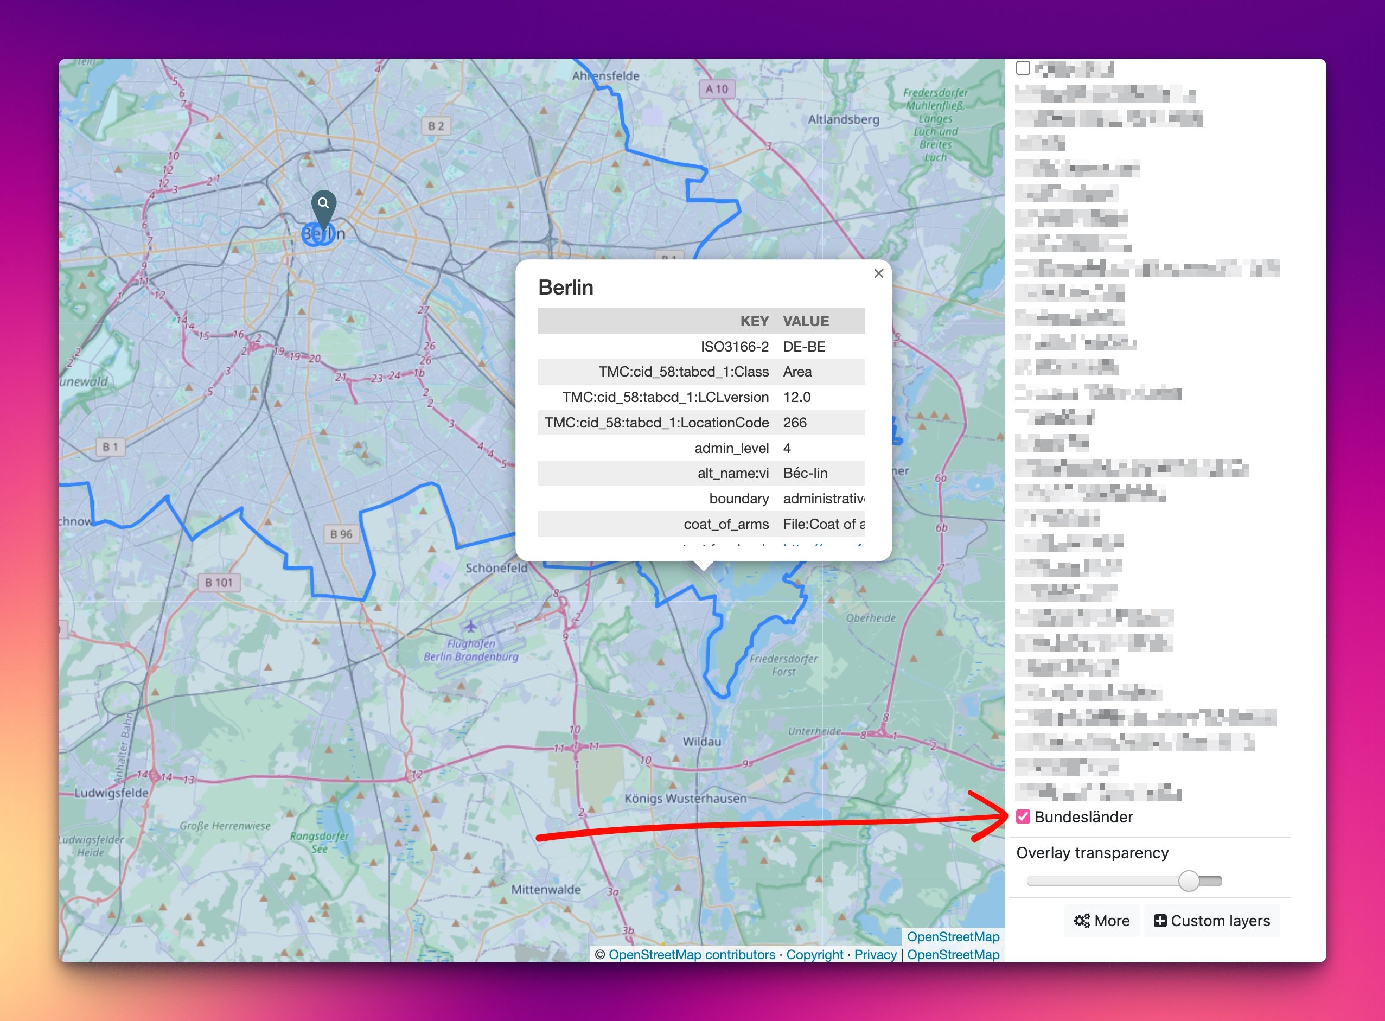Click the B 96 road shield
This screenshot has width=1385, height=1021.
click(x=341, y=534)
